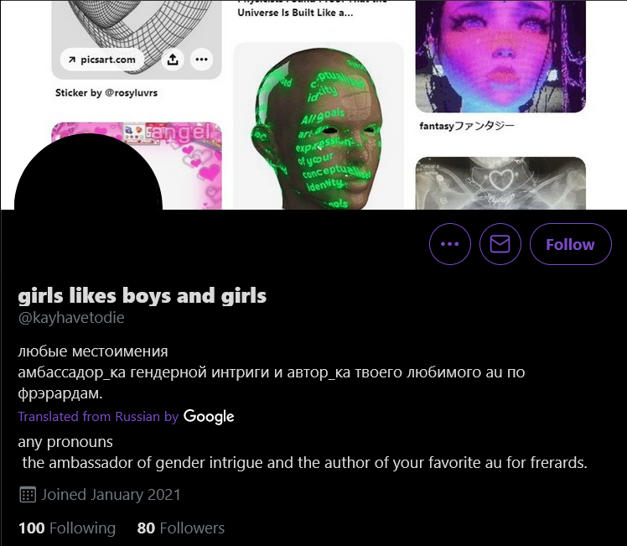Follow the kayhavetodie account
The image size is (627, 546).
(x=571, y=244)
